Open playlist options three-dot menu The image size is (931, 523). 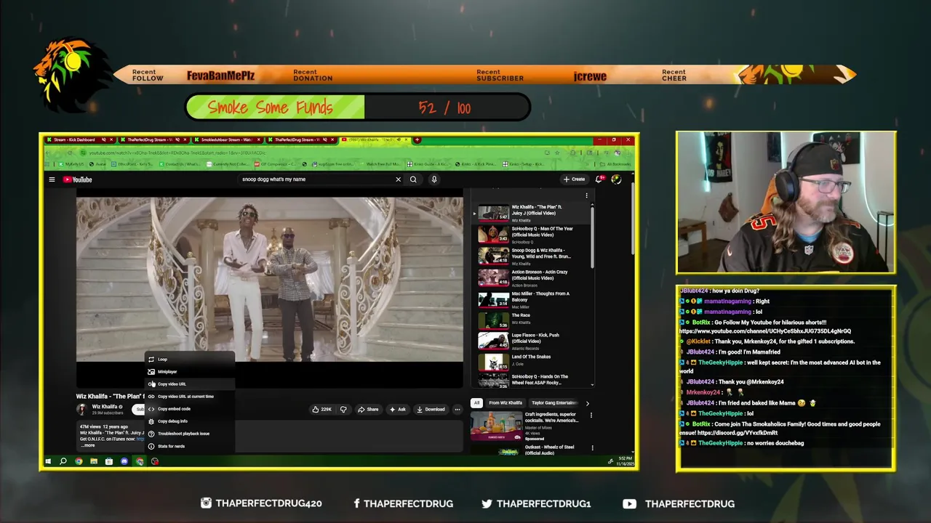pyautogui.click(x=586, y=195)
